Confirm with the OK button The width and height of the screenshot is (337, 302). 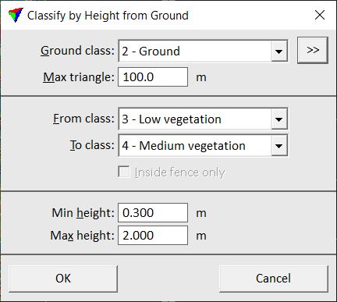pos(63,279)
